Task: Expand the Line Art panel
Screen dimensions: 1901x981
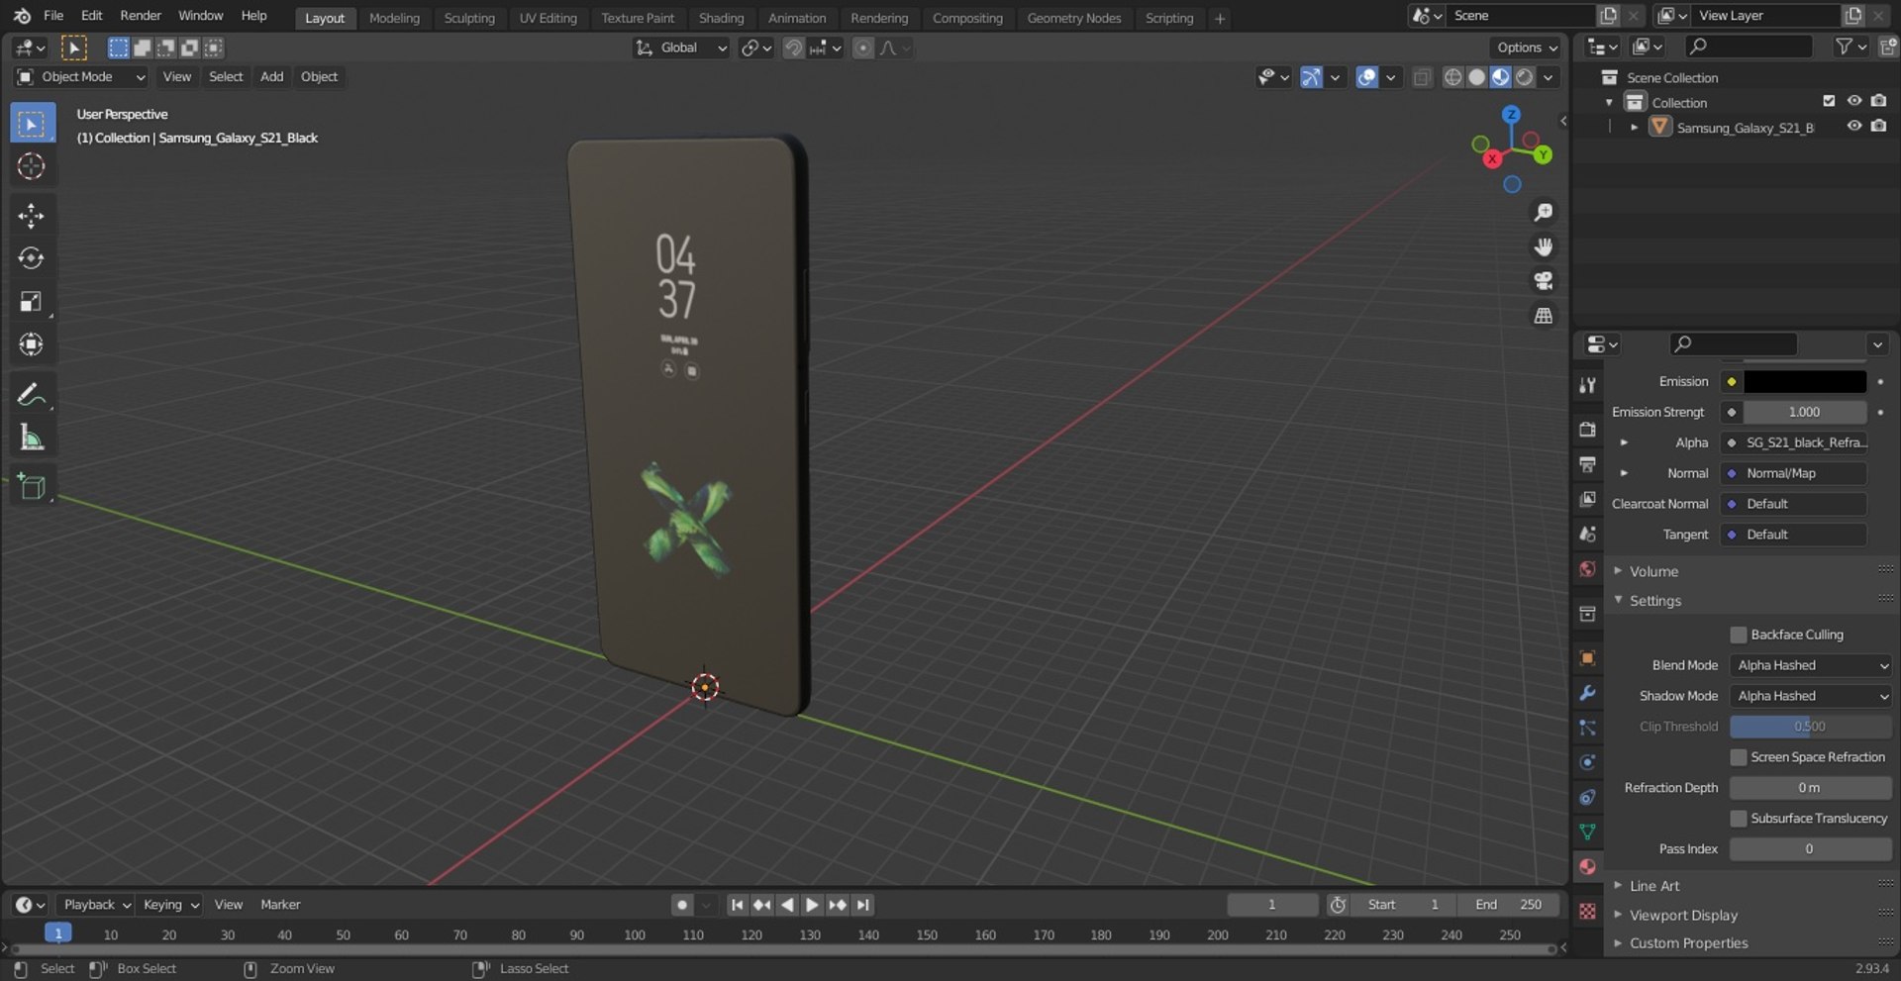Action: pyautogui.click(x=1653, y=886)
